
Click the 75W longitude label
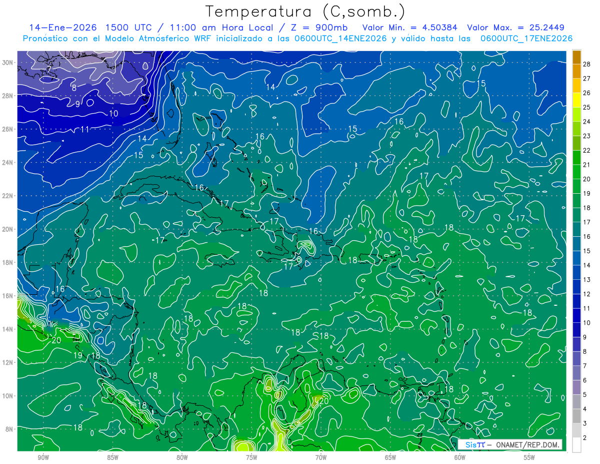pyautogui.click(x=251, y=457)
